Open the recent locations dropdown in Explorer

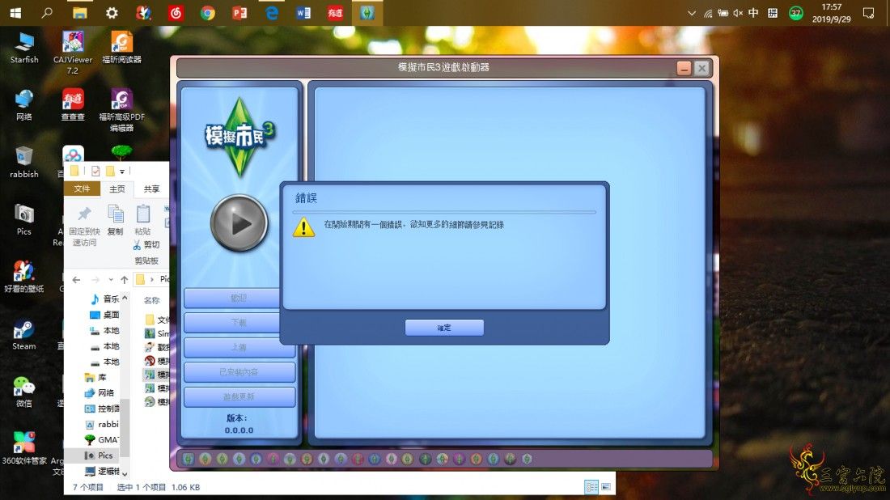111,279
